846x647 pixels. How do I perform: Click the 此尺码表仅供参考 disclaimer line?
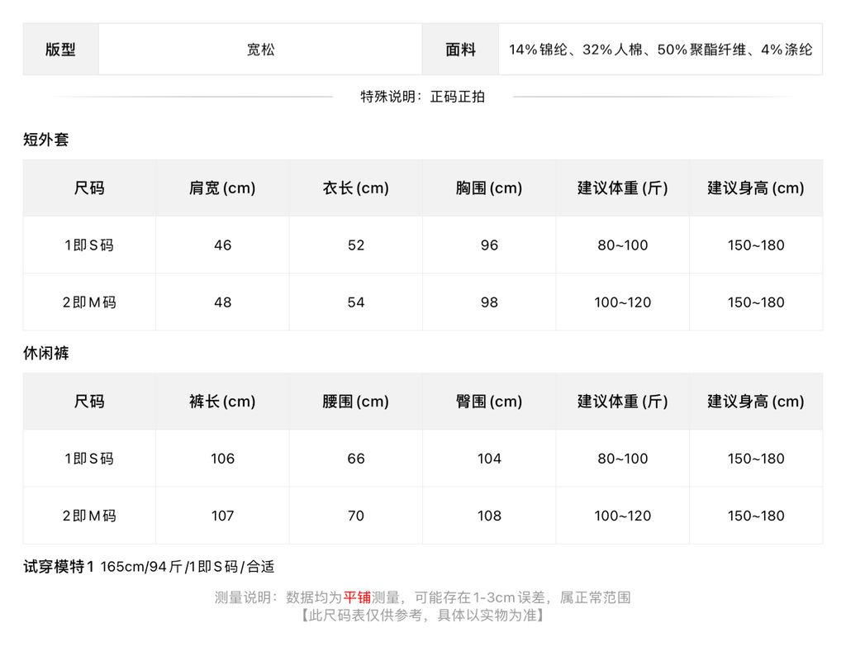point(422,615)
